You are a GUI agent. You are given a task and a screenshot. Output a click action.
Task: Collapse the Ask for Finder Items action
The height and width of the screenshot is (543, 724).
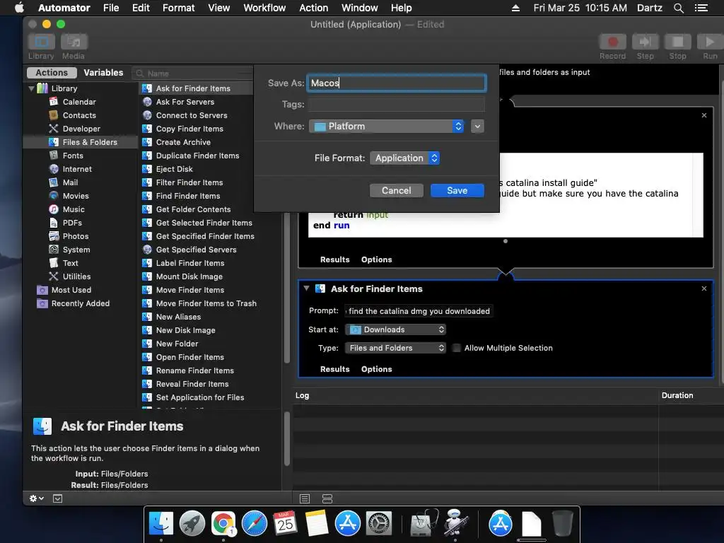[x=306, y=288]
